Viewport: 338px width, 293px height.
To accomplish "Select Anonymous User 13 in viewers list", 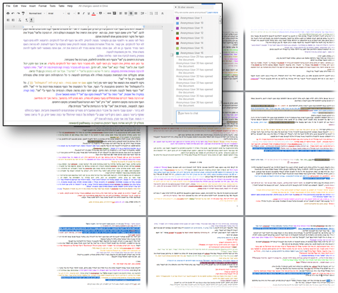I will tap(193, 38).
